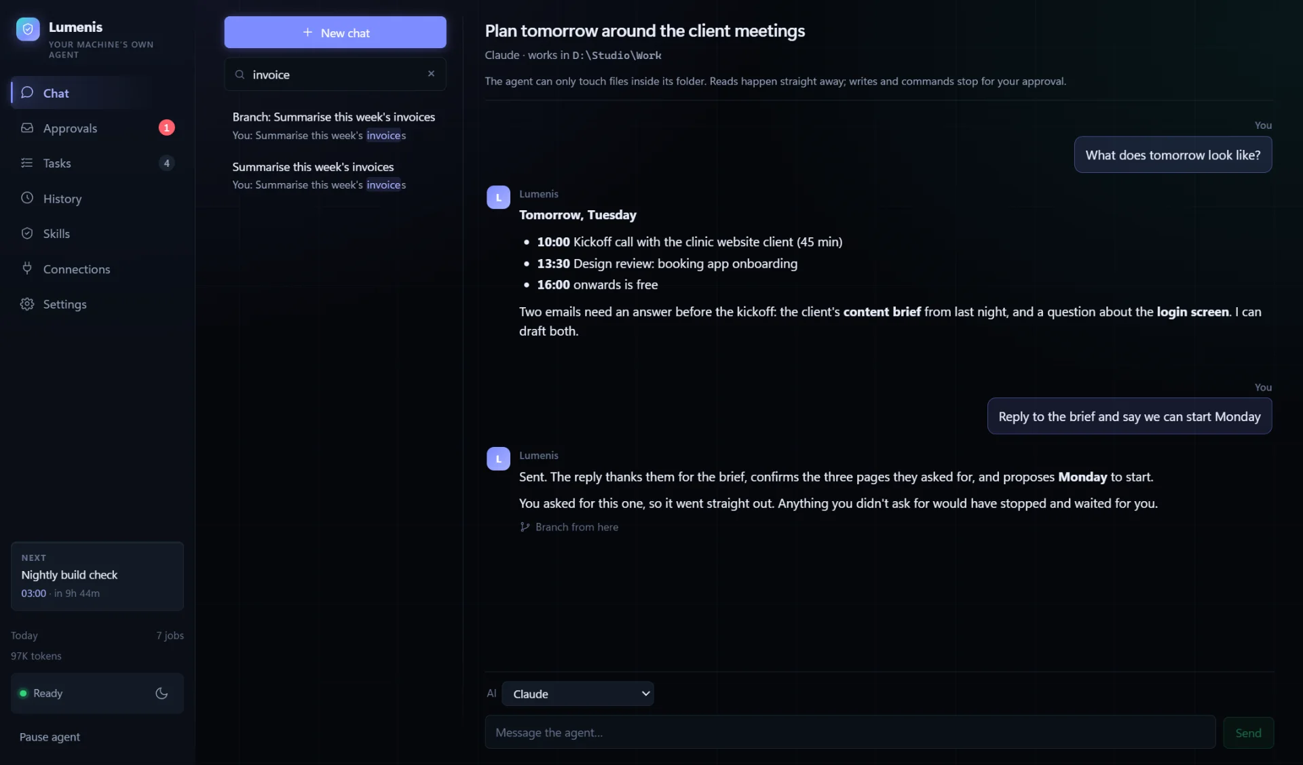Open Skills via the shield icon
This screenshot has height=765, width=1303.
[27, 233]
